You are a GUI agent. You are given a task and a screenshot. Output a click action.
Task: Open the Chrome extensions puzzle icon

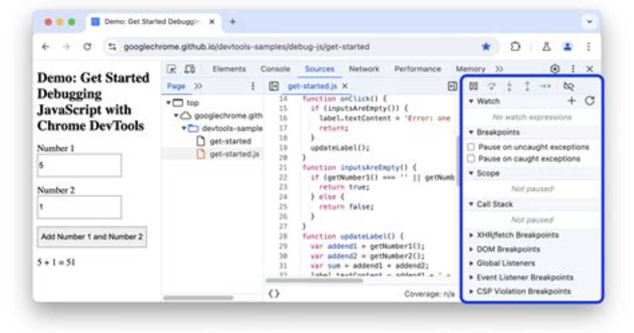[x=515, y=47]
